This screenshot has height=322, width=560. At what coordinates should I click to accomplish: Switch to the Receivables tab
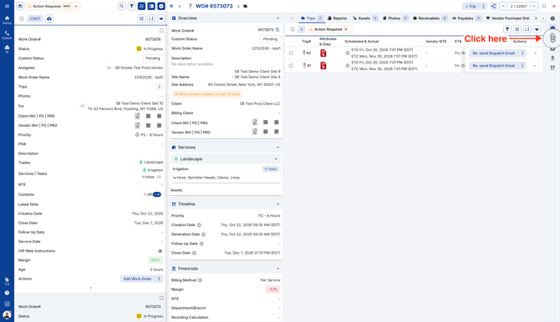pyautogui.click(x=430, y=18)
